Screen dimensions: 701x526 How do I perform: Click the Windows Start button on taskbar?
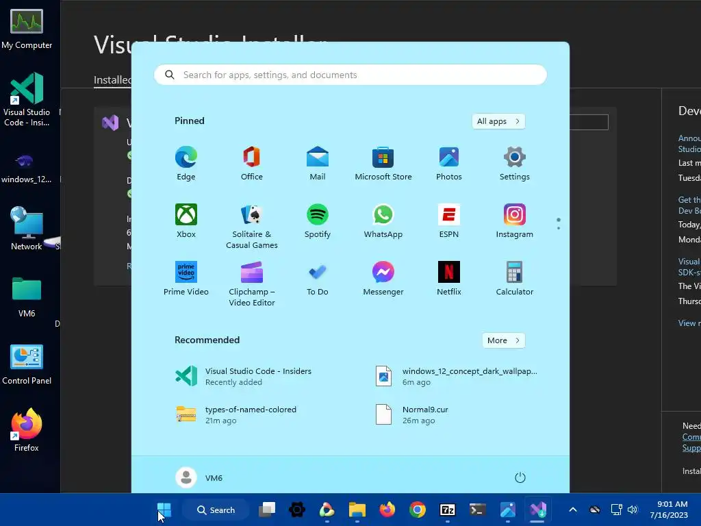[x=164, y=510]
